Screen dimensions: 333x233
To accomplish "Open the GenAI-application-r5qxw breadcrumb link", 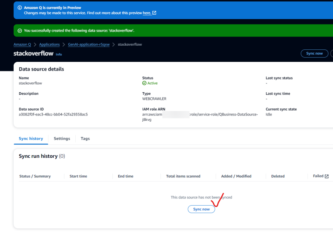I will click(89, 44).
